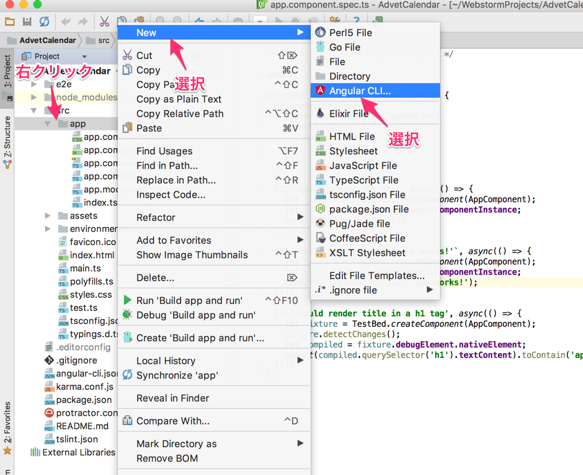Open Add to Favorites submenu
This screenshot has width=583, height=475.
214,240
